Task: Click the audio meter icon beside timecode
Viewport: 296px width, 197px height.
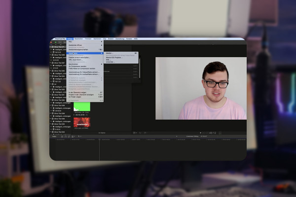Action: [x=220, y=133]
